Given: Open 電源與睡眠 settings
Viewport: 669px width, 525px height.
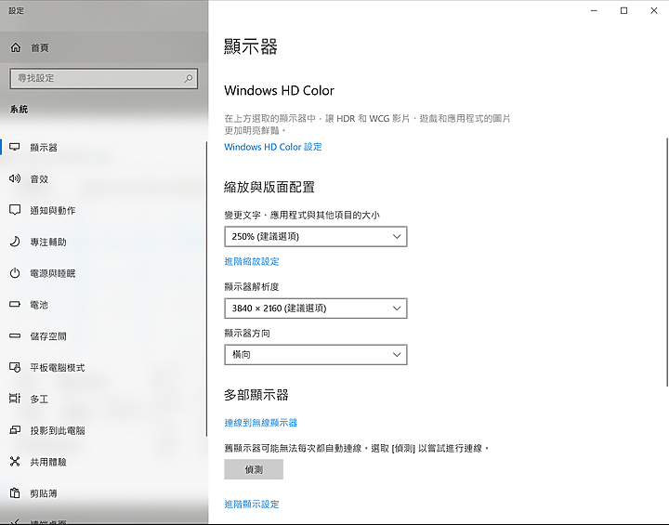Looking at the screenshot, I should tap(104, 273).
